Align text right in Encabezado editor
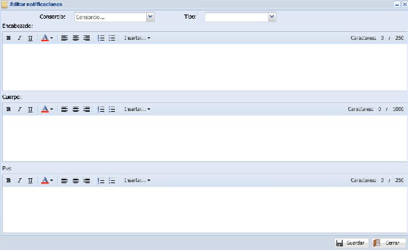This screenshot has height=250, width=408. (x=86, y=38)
